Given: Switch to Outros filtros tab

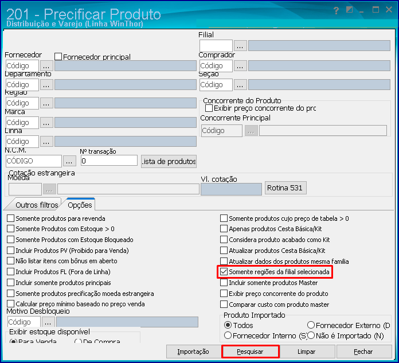Looking at the screenshot, I should tap(37, 205).
